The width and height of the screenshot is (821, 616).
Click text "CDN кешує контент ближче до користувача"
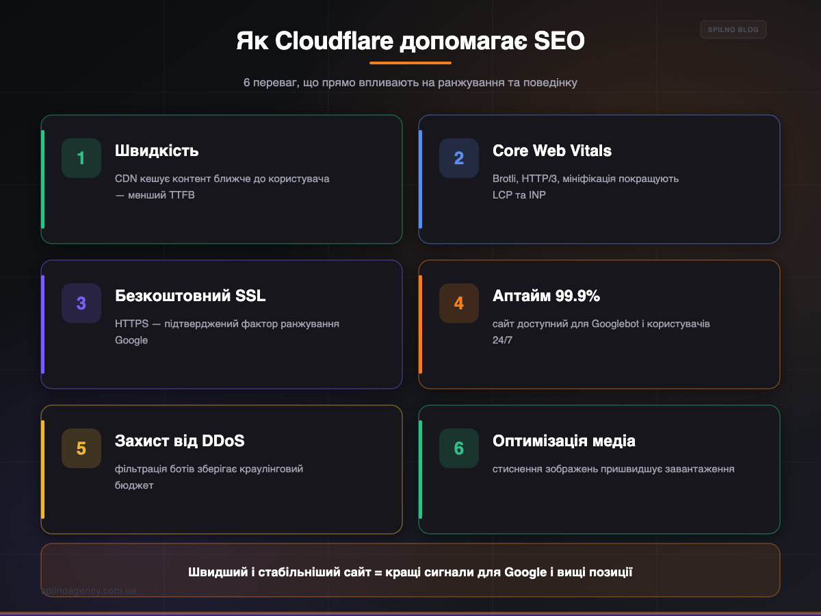[222, 179]
